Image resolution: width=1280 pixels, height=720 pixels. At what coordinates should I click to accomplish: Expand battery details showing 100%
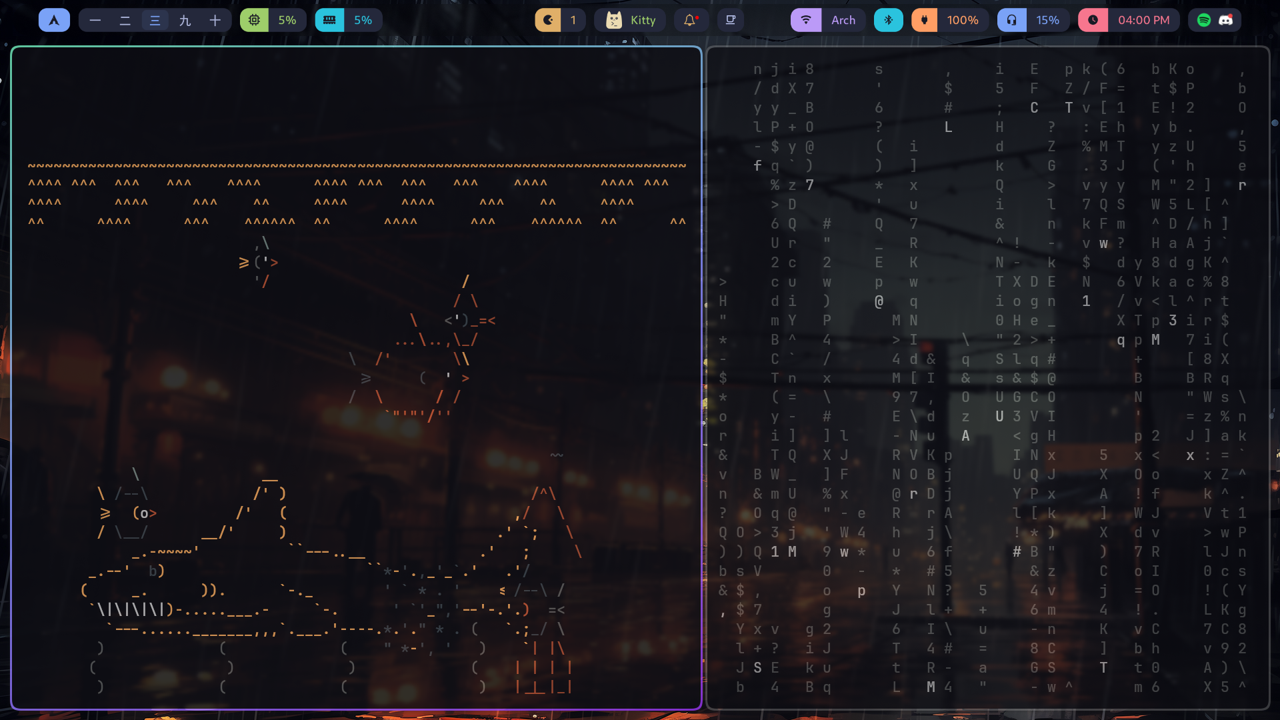pyautogui.click(x=963, y=20)
